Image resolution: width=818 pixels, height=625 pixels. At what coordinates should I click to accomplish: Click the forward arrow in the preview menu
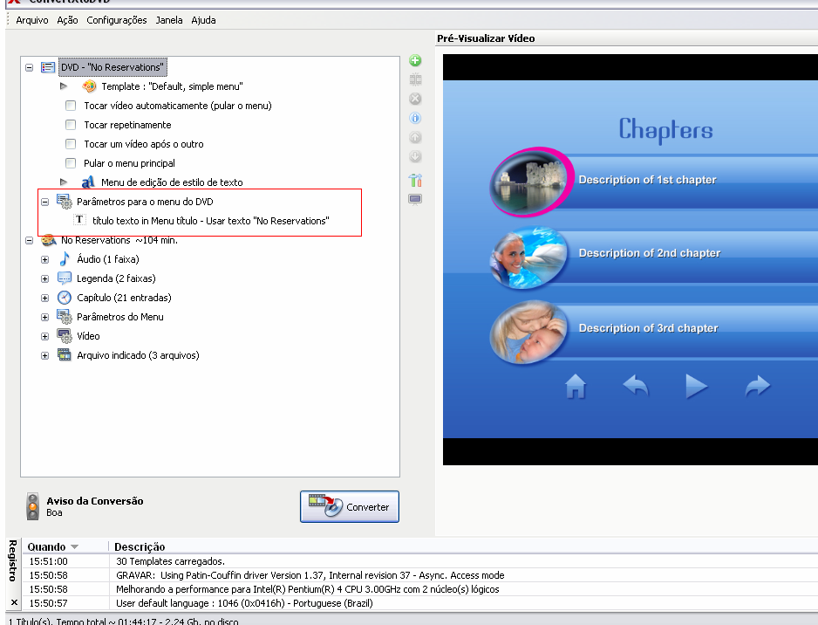tap(758, 386)
